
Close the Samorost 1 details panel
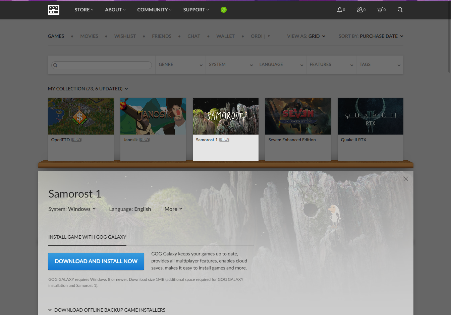(x=406, y=179)
